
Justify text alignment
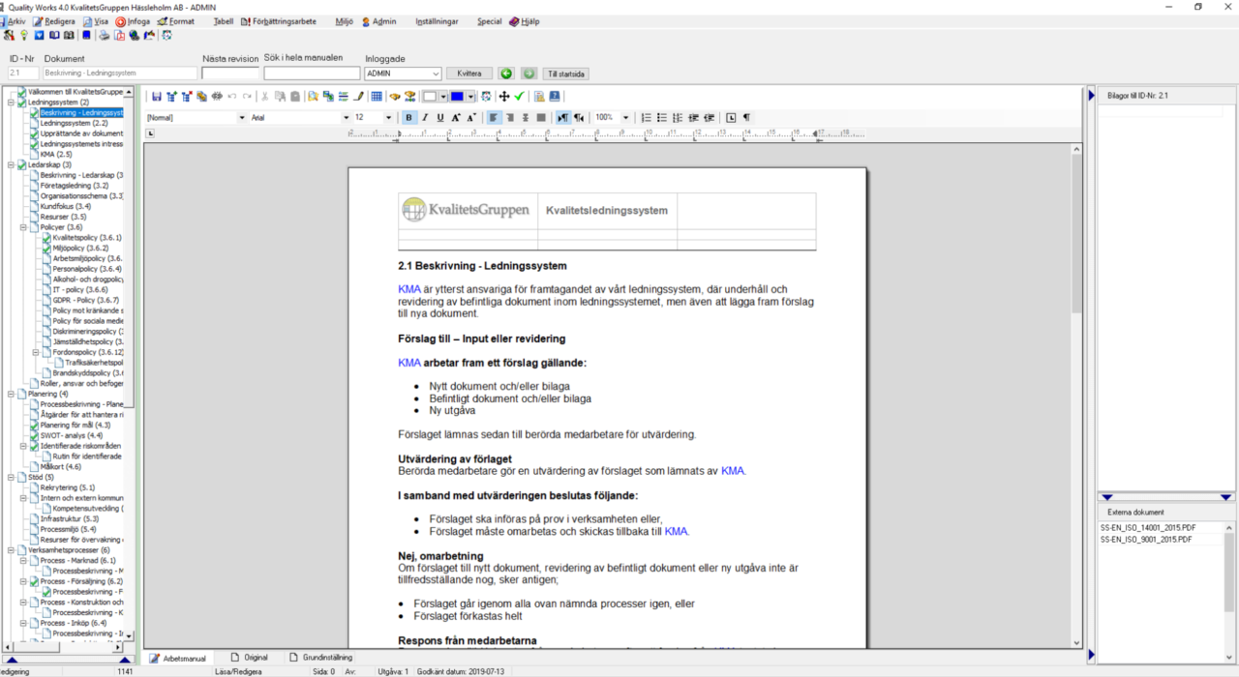(x=541, y=117)
